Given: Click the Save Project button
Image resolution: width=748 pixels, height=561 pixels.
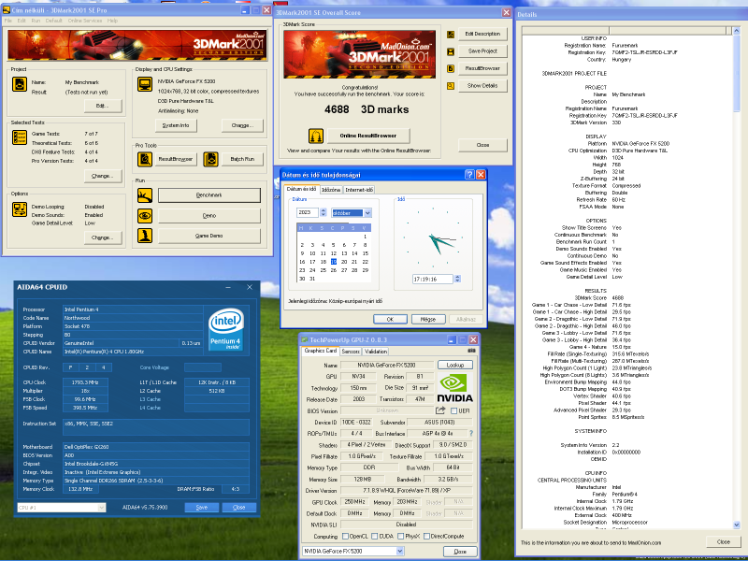Looking at the screenshot, I should [x=482, y=51].
